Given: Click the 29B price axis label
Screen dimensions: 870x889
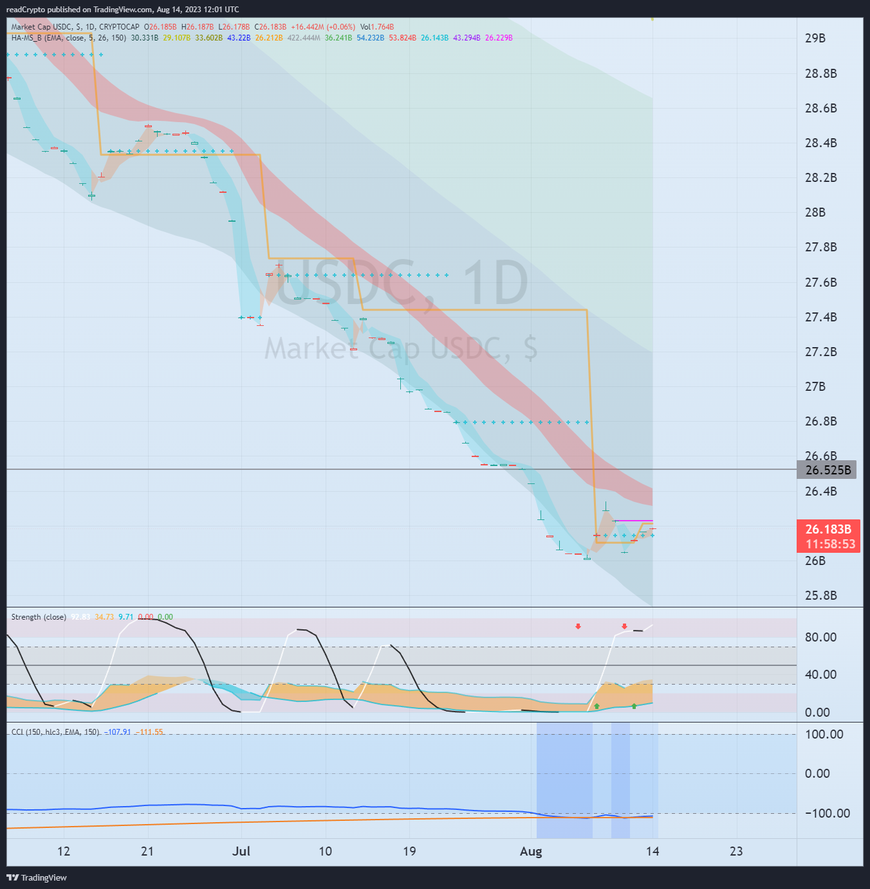Looking at the screenshot, I should pyautogui.click(x=815, y=38).
